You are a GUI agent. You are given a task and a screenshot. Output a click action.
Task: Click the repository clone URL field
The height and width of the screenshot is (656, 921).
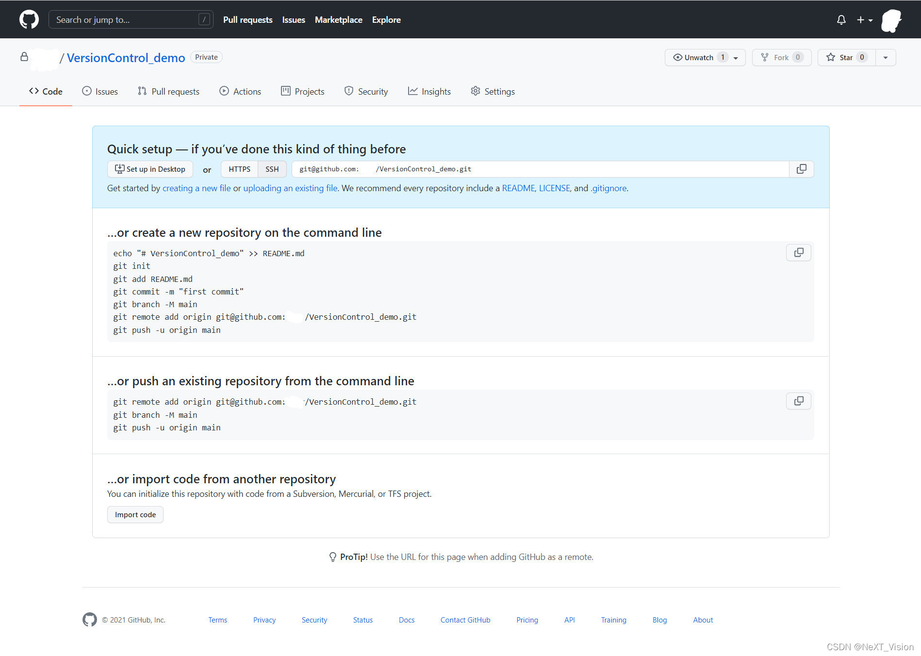click(540, 169)
